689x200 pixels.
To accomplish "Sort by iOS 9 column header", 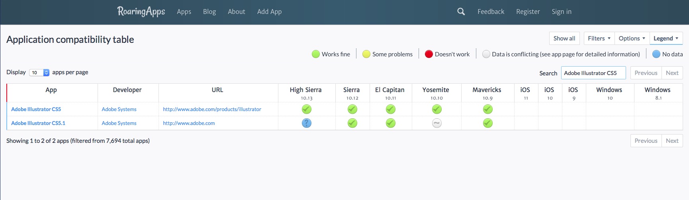I will (x=574, y=93).
